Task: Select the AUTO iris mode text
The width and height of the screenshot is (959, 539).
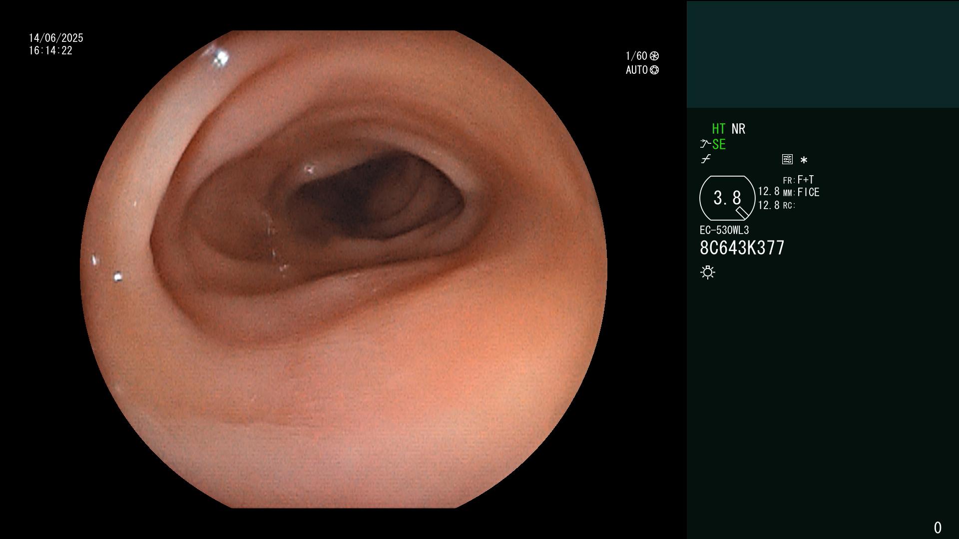Action: [x=637, y=70]
